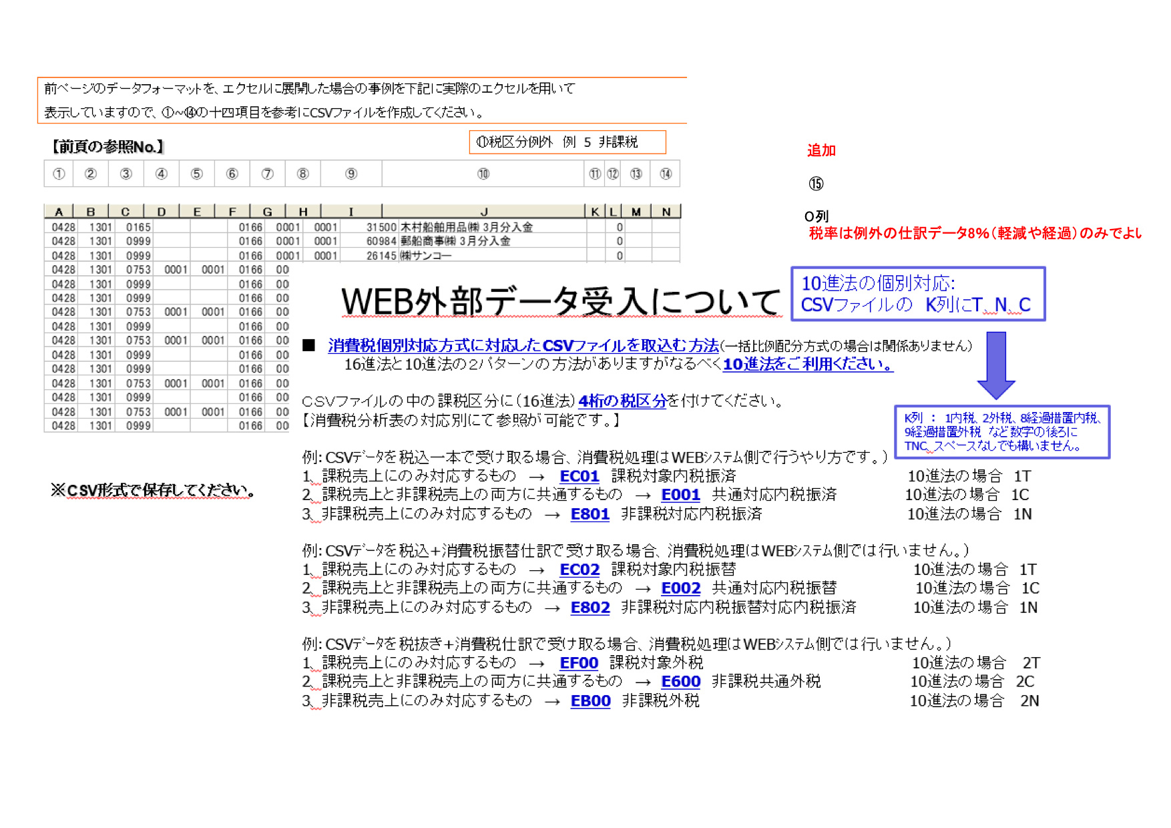Click the red 税率は例外の仕訳データ8% note
This screenshot has height=828, width=1171.
(x=975, y=233)
